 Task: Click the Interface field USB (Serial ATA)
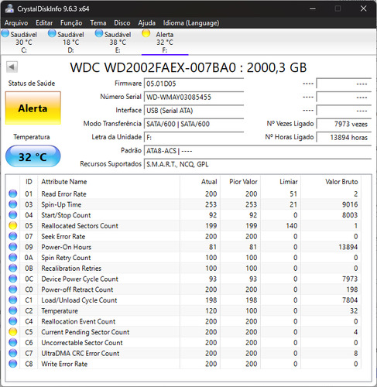pyautogui.click(x=194, y=111)
